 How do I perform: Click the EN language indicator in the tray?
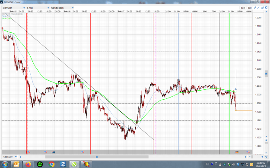[x=208, y=164]
